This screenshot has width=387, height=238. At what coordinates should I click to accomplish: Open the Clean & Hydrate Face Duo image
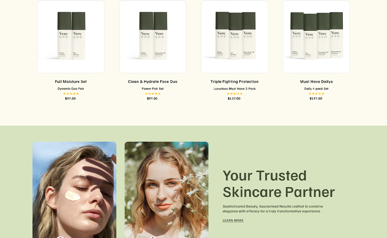click(x=153, y=37)
